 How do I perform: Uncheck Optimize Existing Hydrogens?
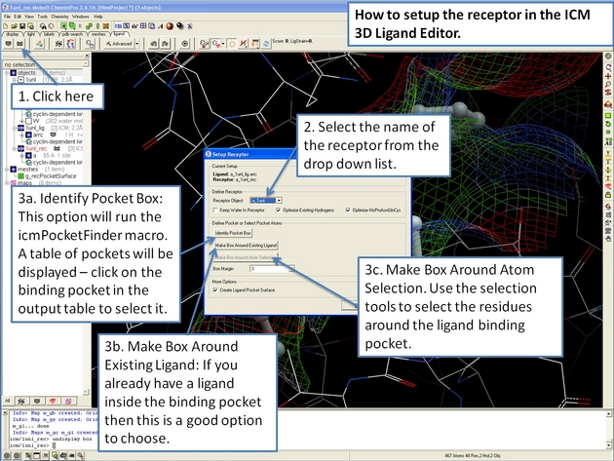click(280, 209)
